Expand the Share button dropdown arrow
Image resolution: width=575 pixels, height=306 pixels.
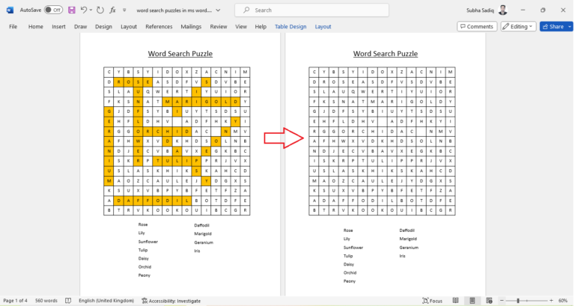point(570,26)
